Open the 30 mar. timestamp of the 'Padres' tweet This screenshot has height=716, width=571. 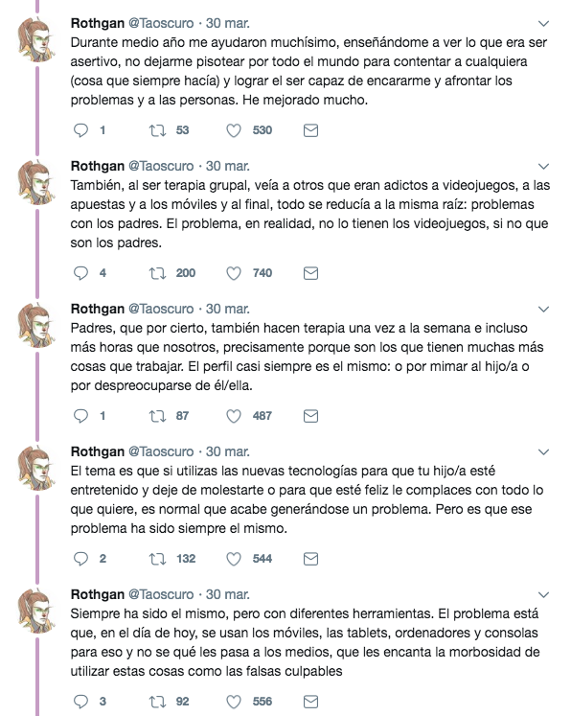(227, 310)
